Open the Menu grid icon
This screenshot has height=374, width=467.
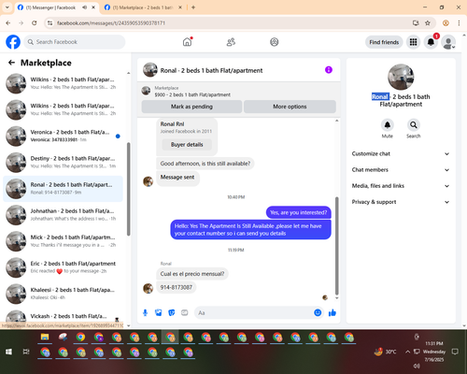click(413, 42)
